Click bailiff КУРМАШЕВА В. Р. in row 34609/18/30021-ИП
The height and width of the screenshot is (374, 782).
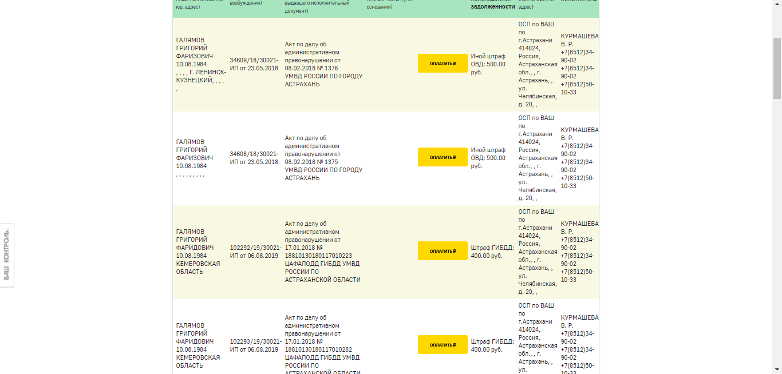(579, 39)
